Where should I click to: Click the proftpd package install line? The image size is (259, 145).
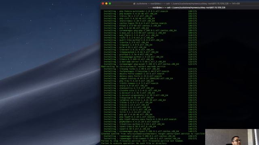(x=150, y=55)
